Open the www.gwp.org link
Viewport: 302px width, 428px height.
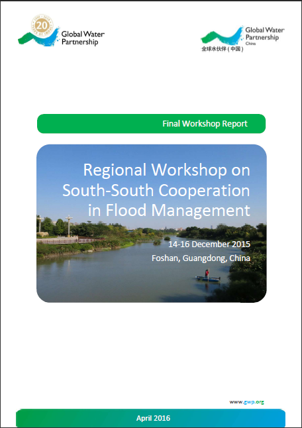coord(246,401)
